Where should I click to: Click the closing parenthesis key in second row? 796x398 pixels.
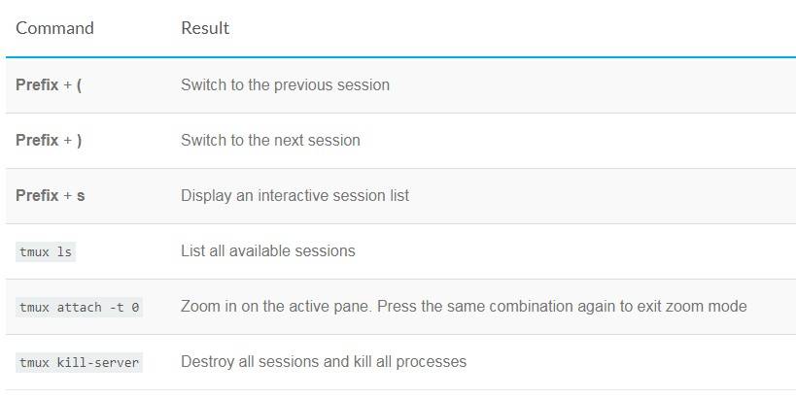click(x=79, y=141)
